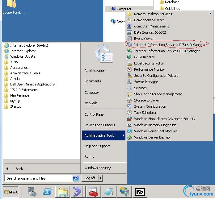Click the Computer Management icon

coord(129,26)
